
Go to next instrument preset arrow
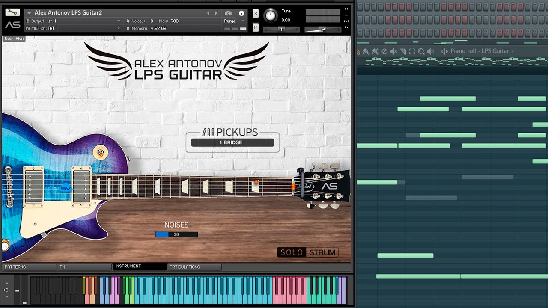point(216,13)
